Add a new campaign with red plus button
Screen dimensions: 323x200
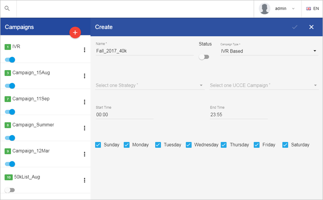pos(75,32)
